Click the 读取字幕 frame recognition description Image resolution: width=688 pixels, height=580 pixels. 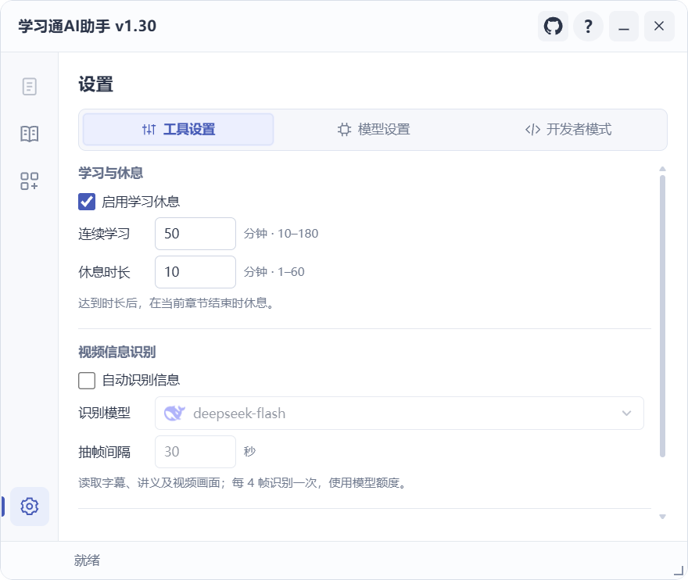[x=243, y=483]
